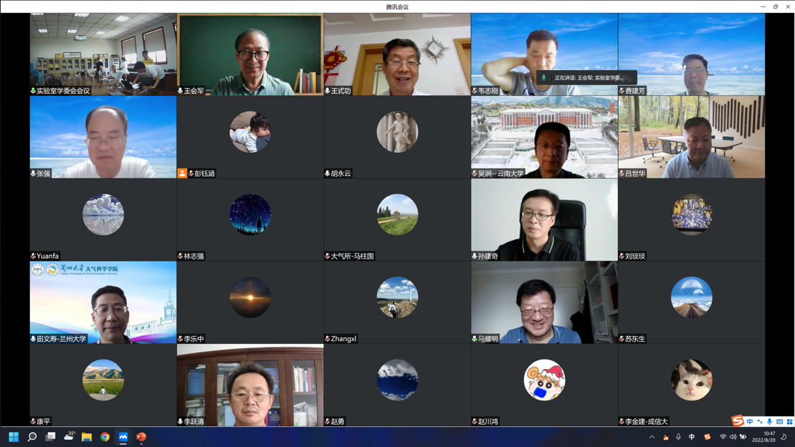Image resolution: width=795 pixels, height=447 pixels.
Task: Click the 正在讲话 speaking notification banner
Action: pos(586,77)
